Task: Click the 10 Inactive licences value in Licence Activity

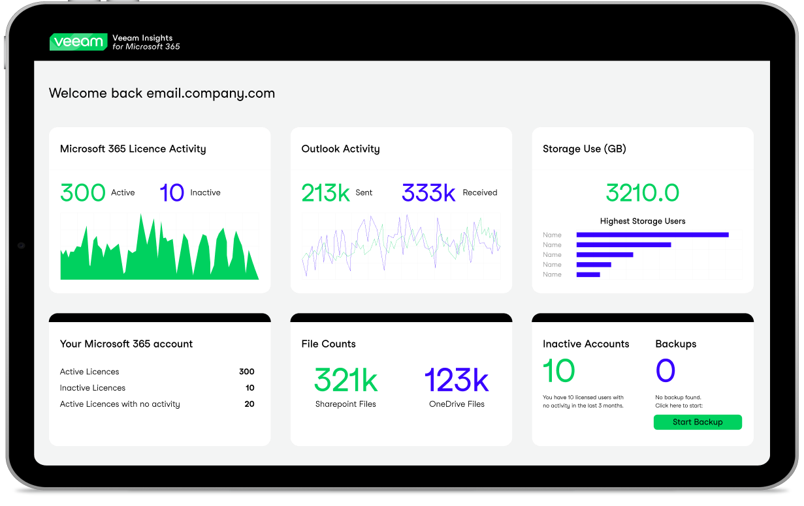Action: 172,192
